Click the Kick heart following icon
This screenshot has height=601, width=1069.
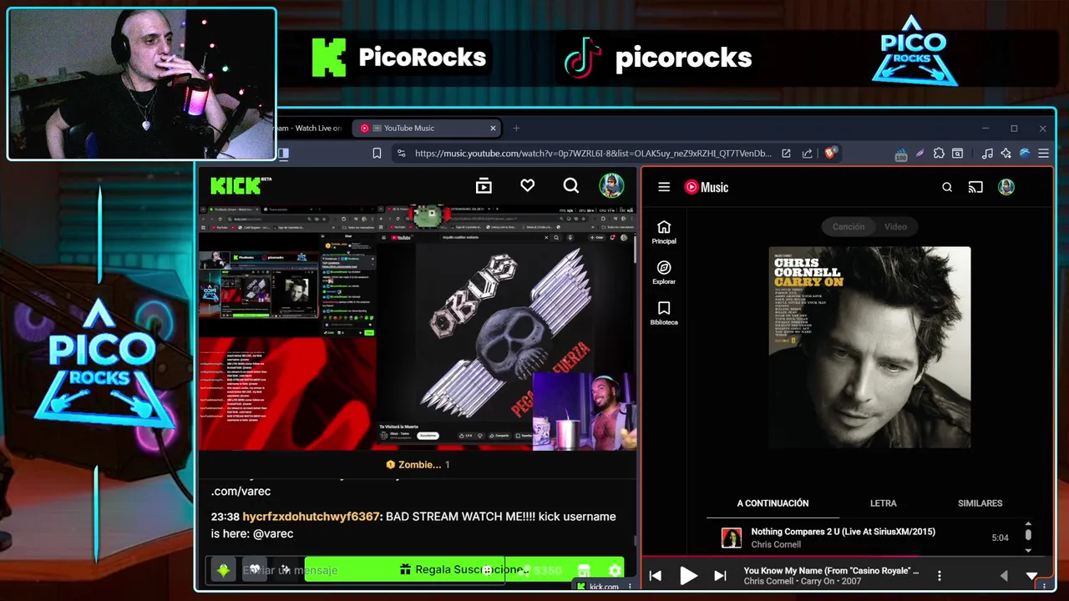[x=527, y=185]
